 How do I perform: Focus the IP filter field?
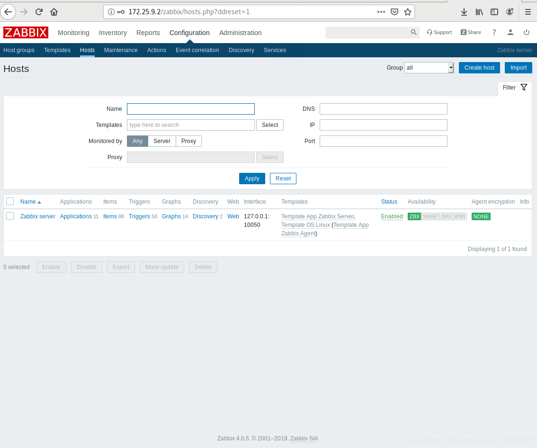pyautogui.click(x=383, y=125)
